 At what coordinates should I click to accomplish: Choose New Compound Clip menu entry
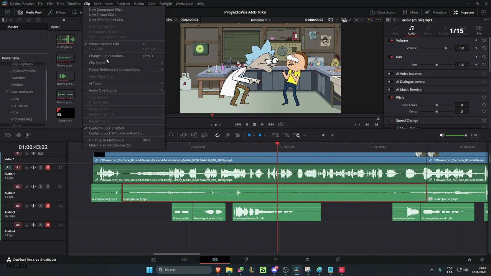[124, 10]
